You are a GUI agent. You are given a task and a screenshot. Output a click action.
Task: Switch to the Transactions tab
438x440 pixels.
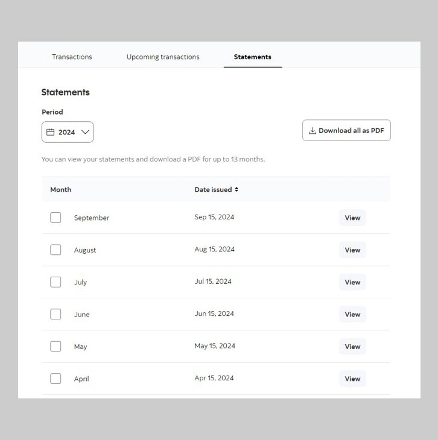pyautogui.click(x=72, y=57)
